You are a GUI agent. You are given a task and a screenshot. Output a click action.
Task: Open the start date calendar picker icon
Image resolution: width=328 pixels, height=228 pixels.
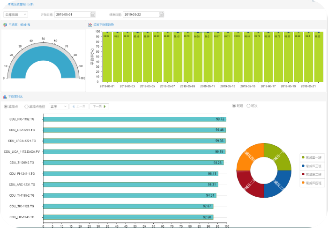tap(93, 14)
